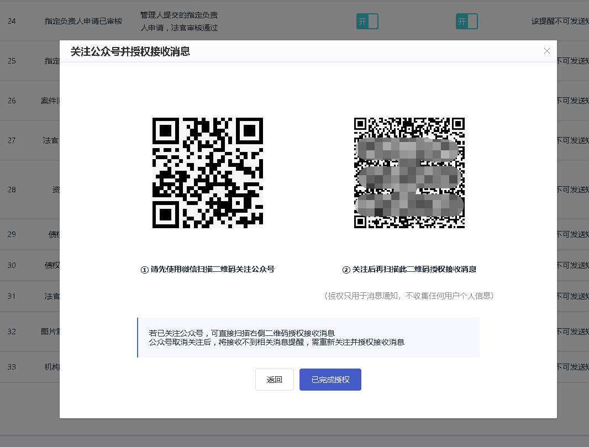Click the 该提醒不可发送 text in row 24
The width and height of the screenshot is (589, 447).
pos(560,21)
